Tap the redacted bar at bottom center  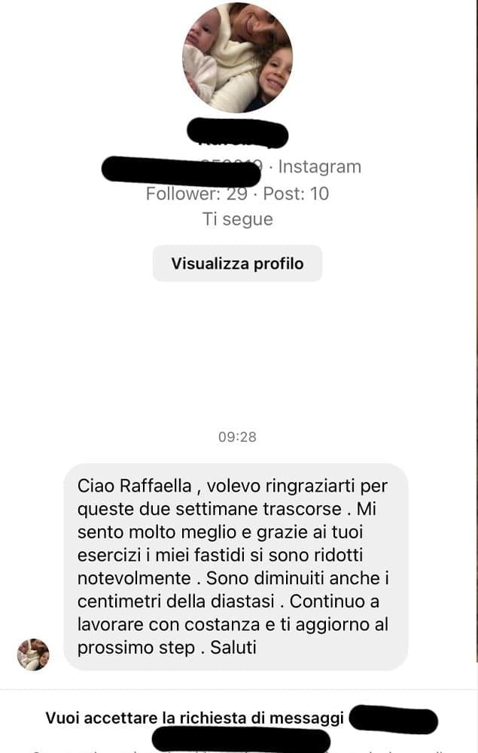tap(241, 739)
